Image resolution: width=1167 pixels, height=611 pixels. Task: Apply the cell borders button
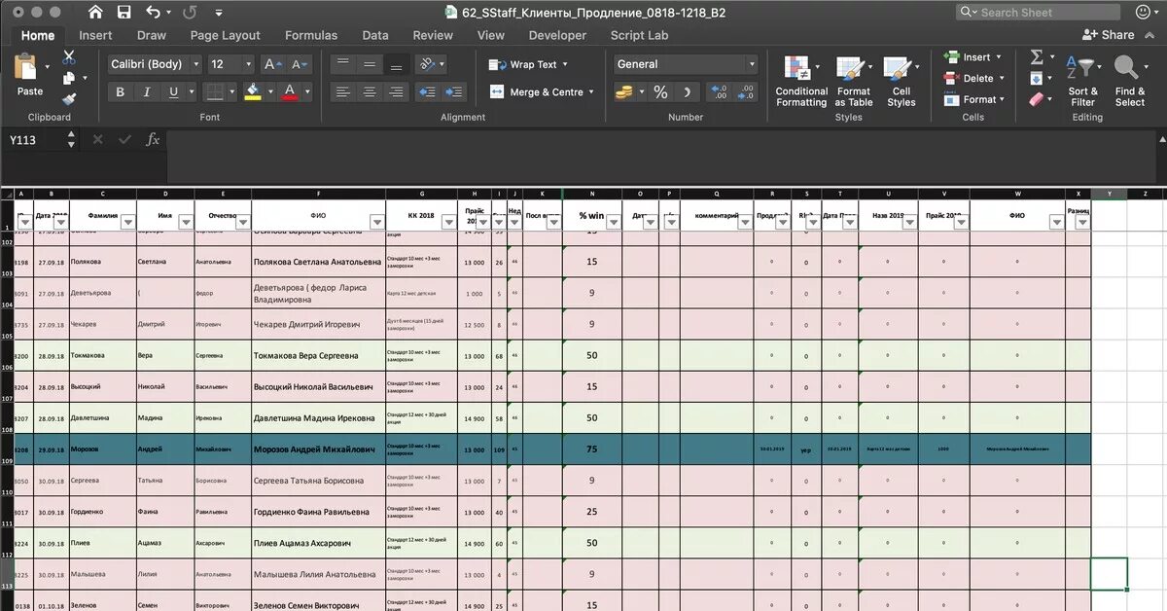pyautogui.click(x=213, y=92)
